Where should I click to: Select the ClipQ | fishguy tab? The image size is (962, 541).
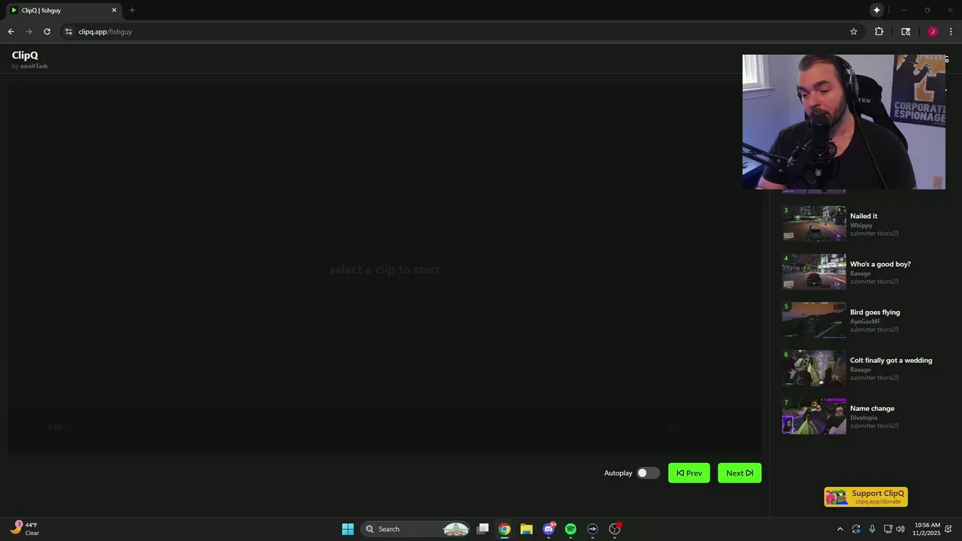[x=63, y=10]
